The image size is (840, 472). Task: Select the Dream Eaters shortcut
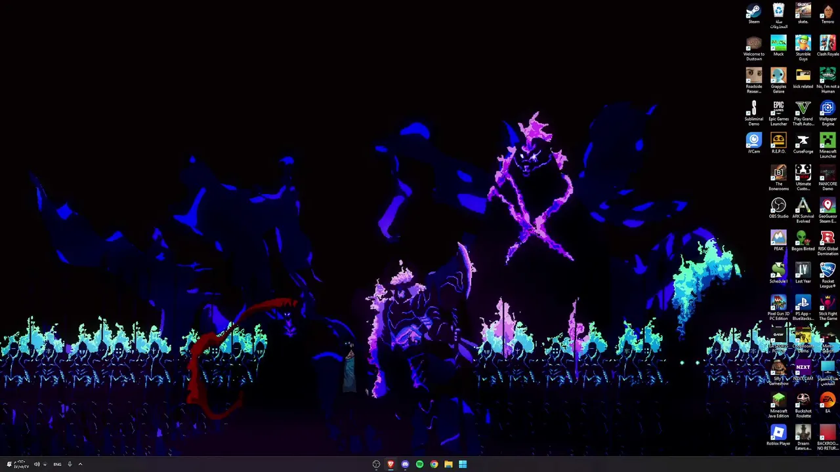point(803,438)
